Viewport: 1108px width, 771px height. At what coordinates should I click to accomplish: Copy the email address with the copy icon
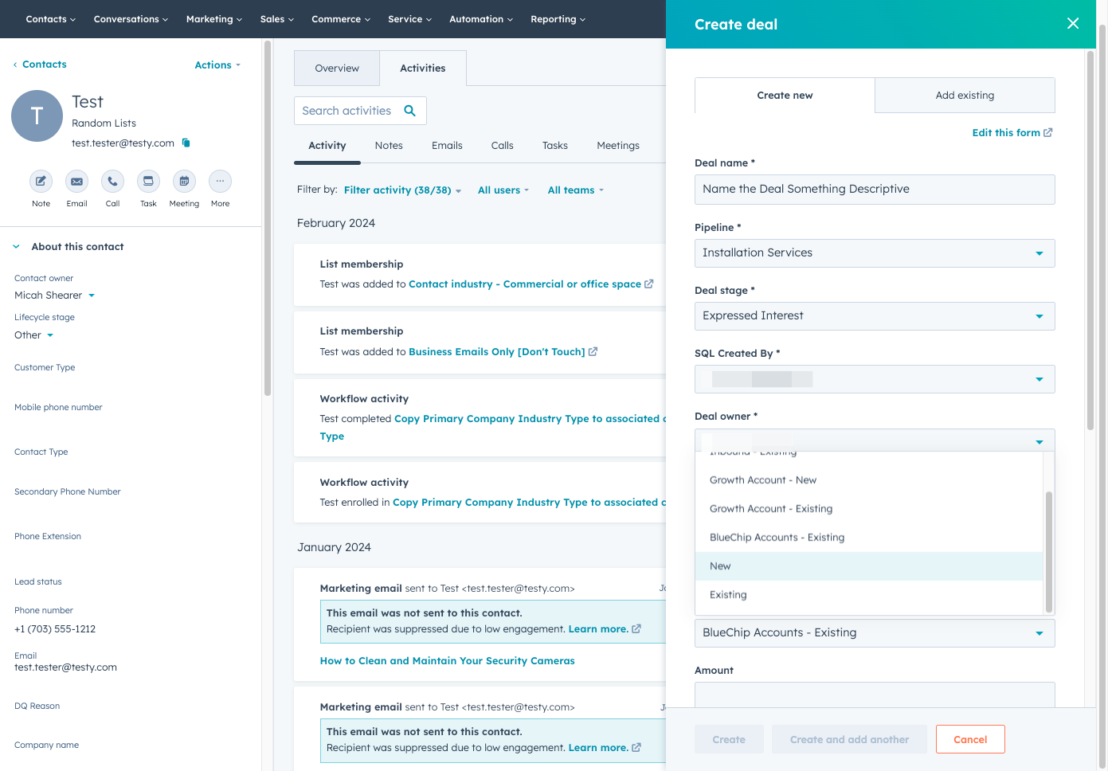[186, 143]
